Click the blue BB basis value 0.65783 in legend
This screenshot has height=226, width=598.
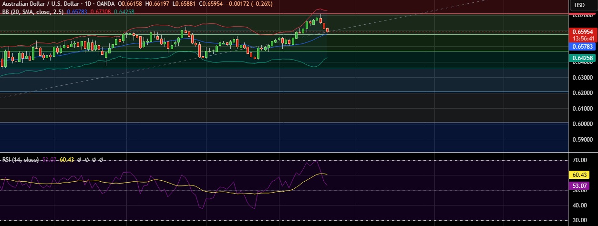tap(77, 11)
